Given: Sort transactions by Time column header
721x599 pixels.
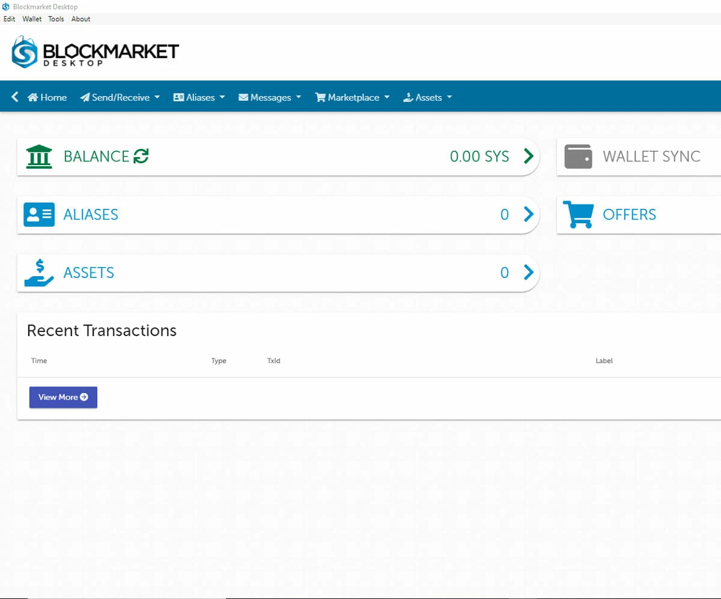Looking at the screenshot, I should click(x=39, y=361).
